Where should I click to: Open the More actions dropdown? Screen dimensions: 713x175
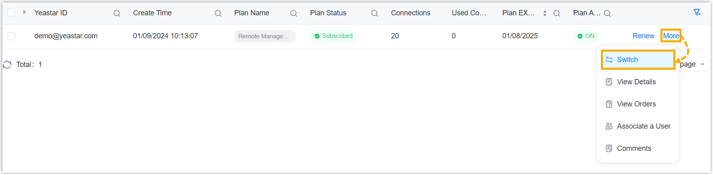coord(671,36)
